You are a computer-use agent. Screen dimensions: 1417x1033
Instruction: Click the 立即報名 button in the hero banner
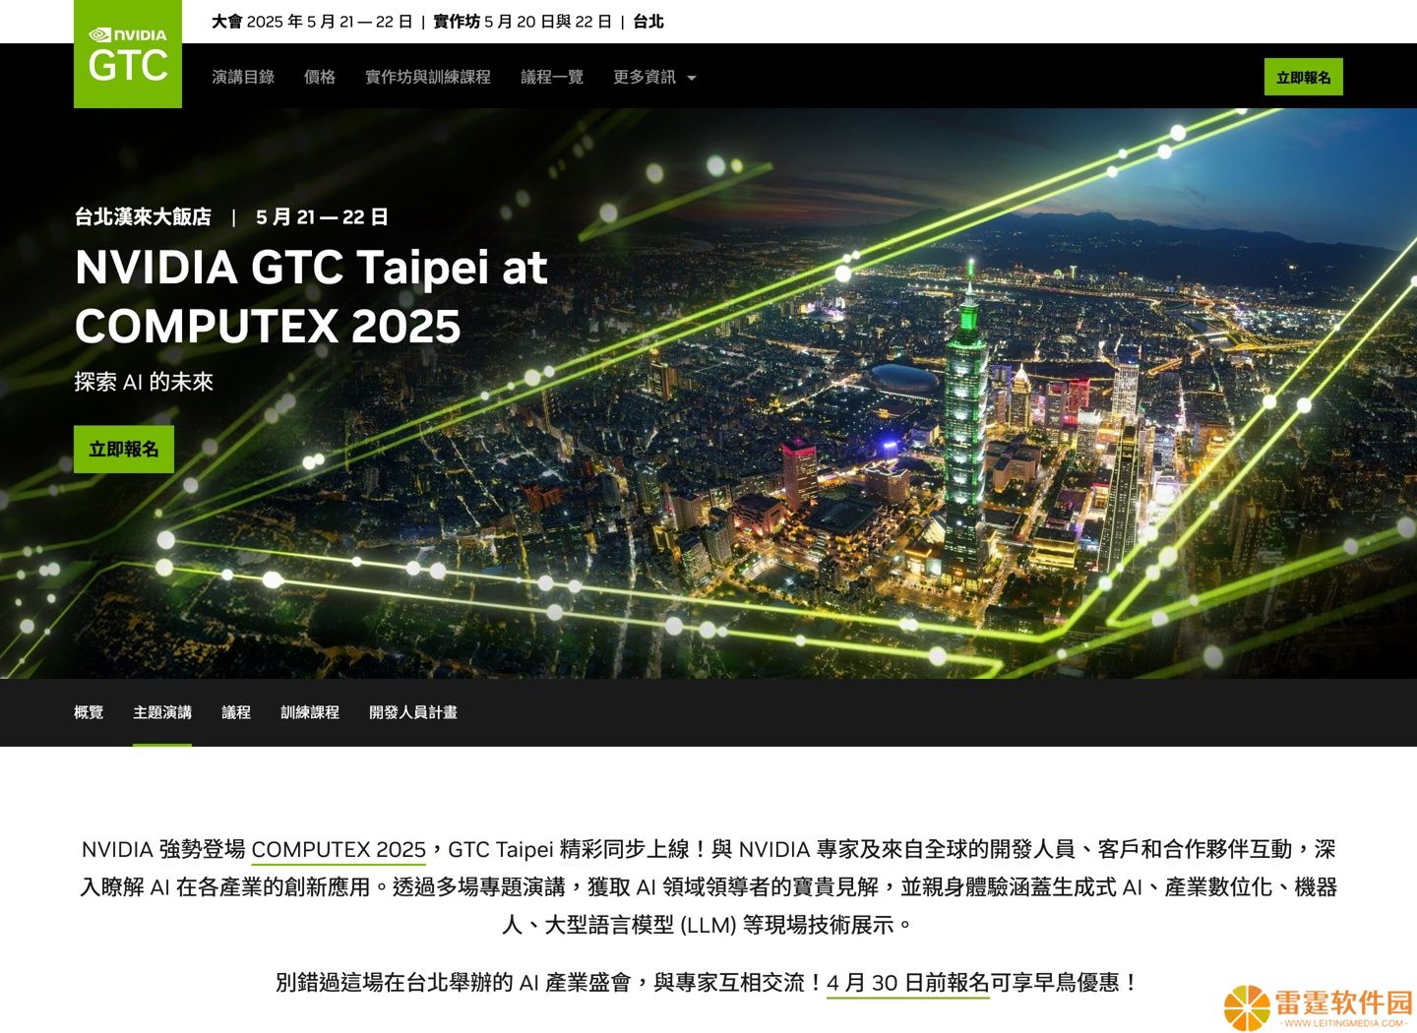pos(124,450)
